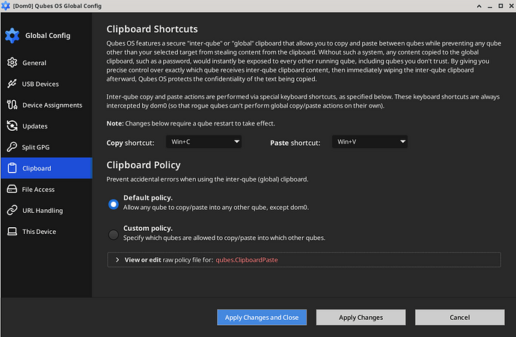Click the Custom policy label text
Screen dimensions: 516x337
coord(148,228)
